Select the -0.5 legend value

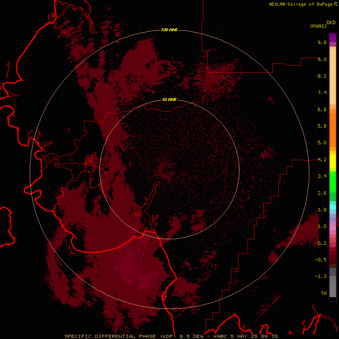321,260
